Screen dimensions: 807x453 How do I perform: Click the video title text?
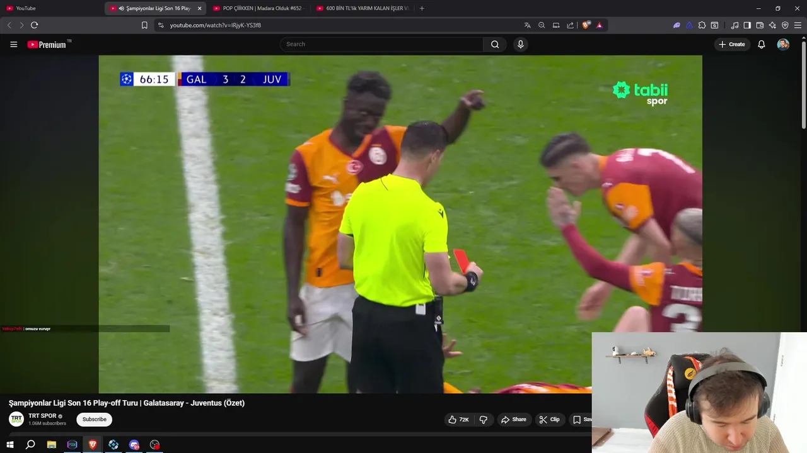(x=126, y=403)
